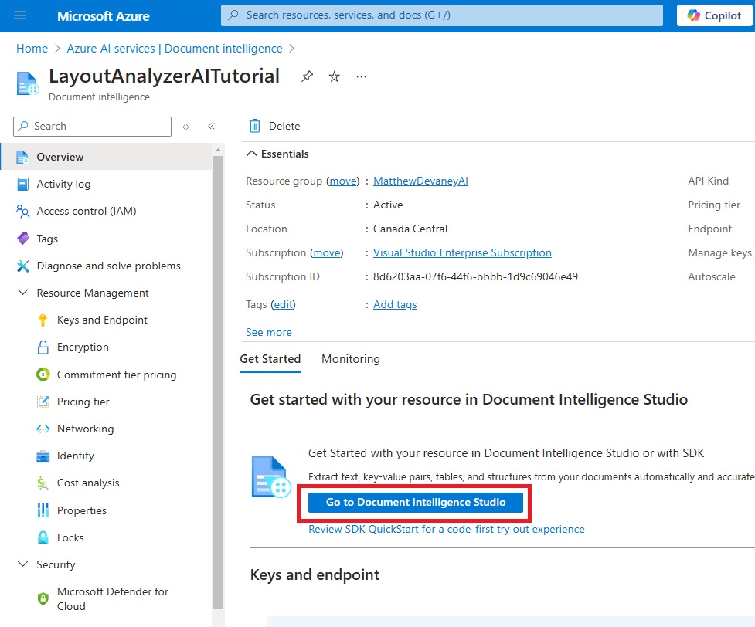Click the search resources input field
755x627 pixels.
(441, 15)
